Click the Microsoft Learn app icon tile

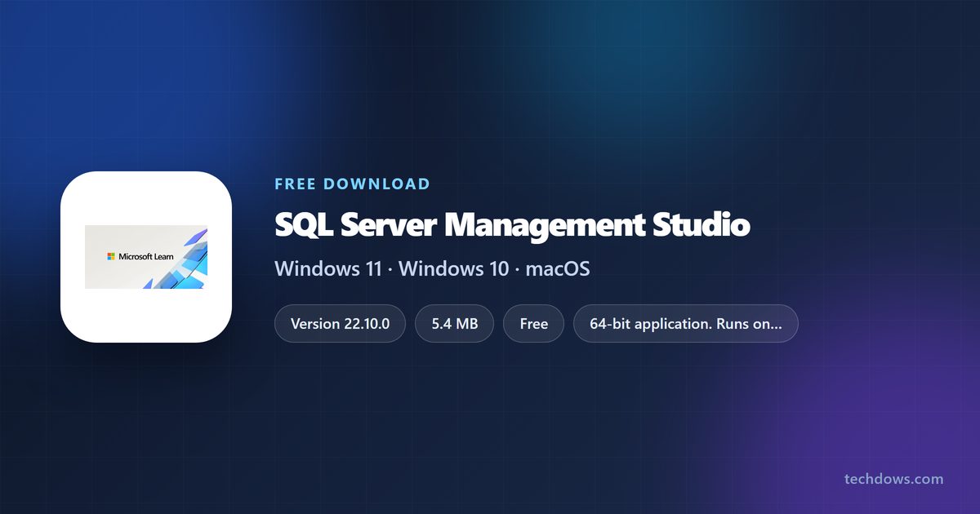[x=146, y=257]
